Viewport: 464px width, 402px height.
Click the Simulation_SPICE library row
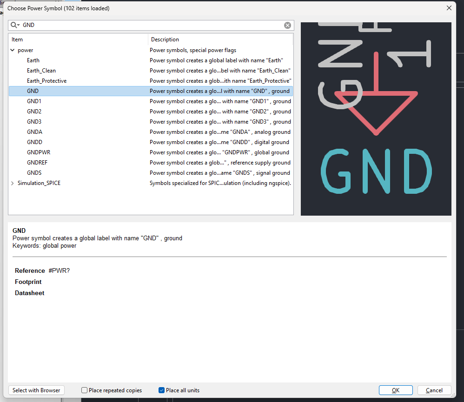(151, 183)
